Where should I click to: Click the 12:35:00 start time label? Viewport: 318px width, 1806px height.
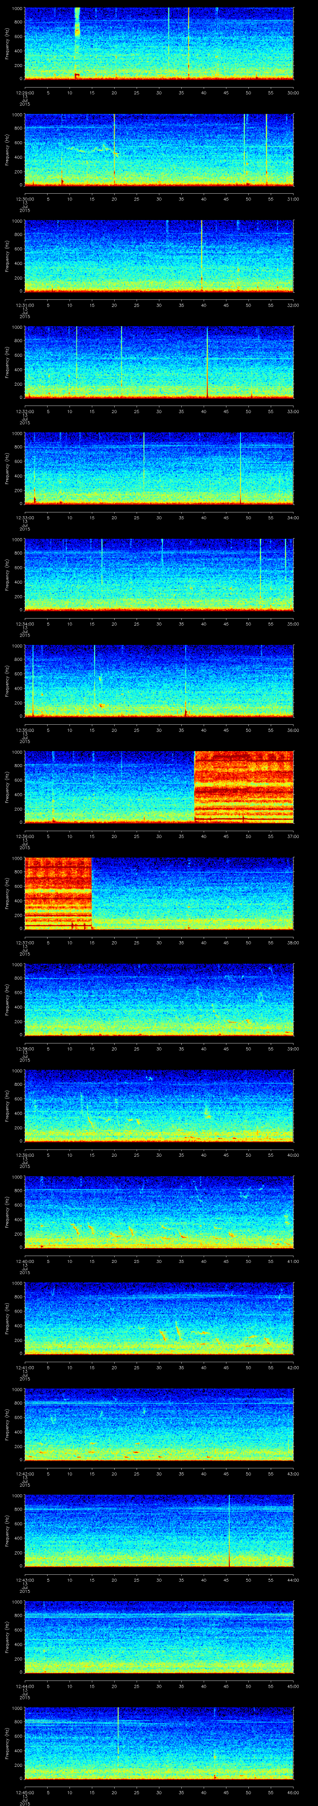[25, 730]
